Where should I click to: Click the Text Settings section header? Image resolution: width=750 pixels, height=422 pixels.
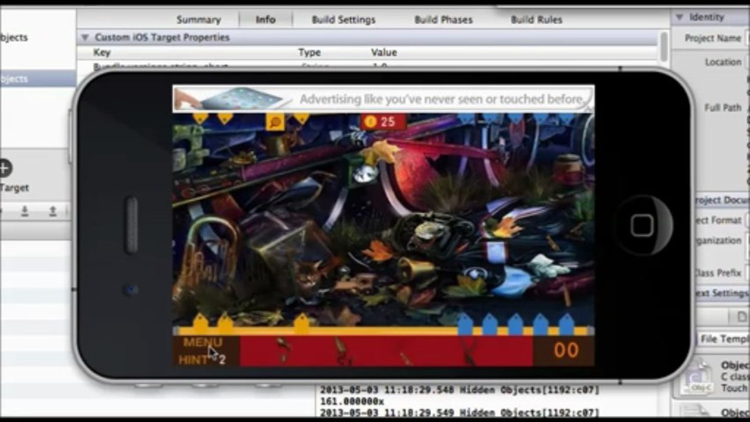(x=721, y=293)
